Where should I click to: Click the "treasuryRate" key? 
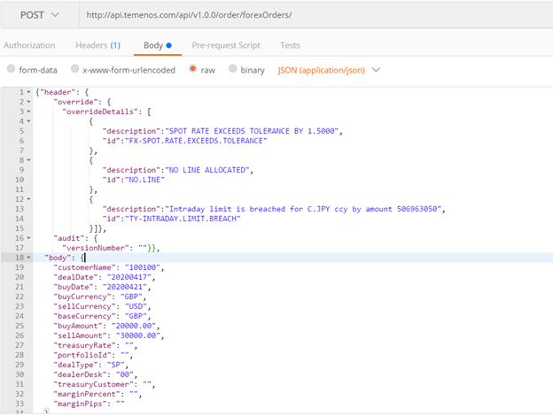coord(85,345)
